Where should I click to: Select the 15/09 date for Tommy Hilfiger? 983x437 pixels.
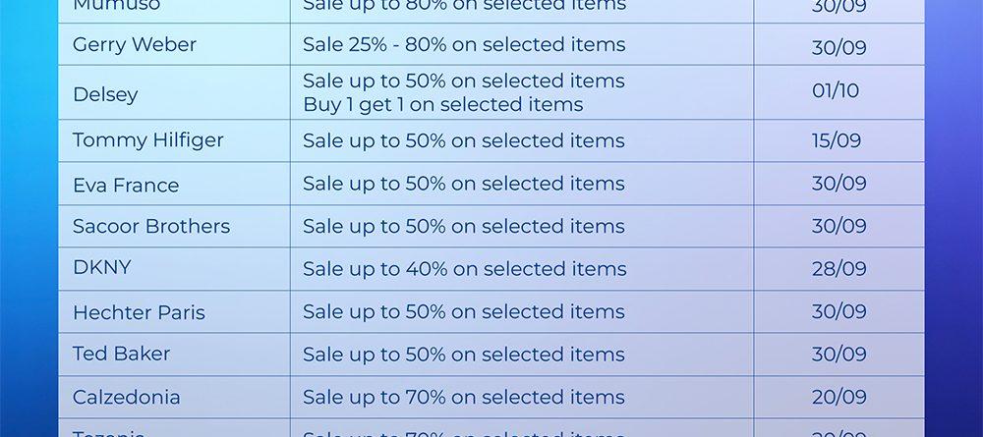coord(837,140)
